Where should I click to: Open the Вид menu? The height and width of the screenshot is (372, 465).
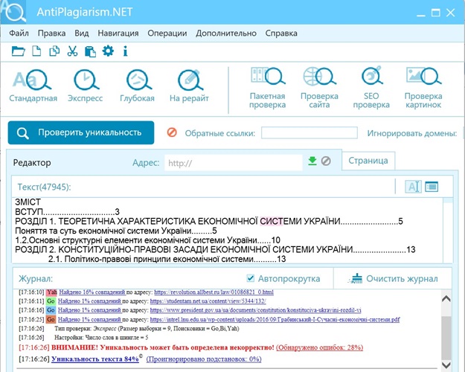coord(82,33)
